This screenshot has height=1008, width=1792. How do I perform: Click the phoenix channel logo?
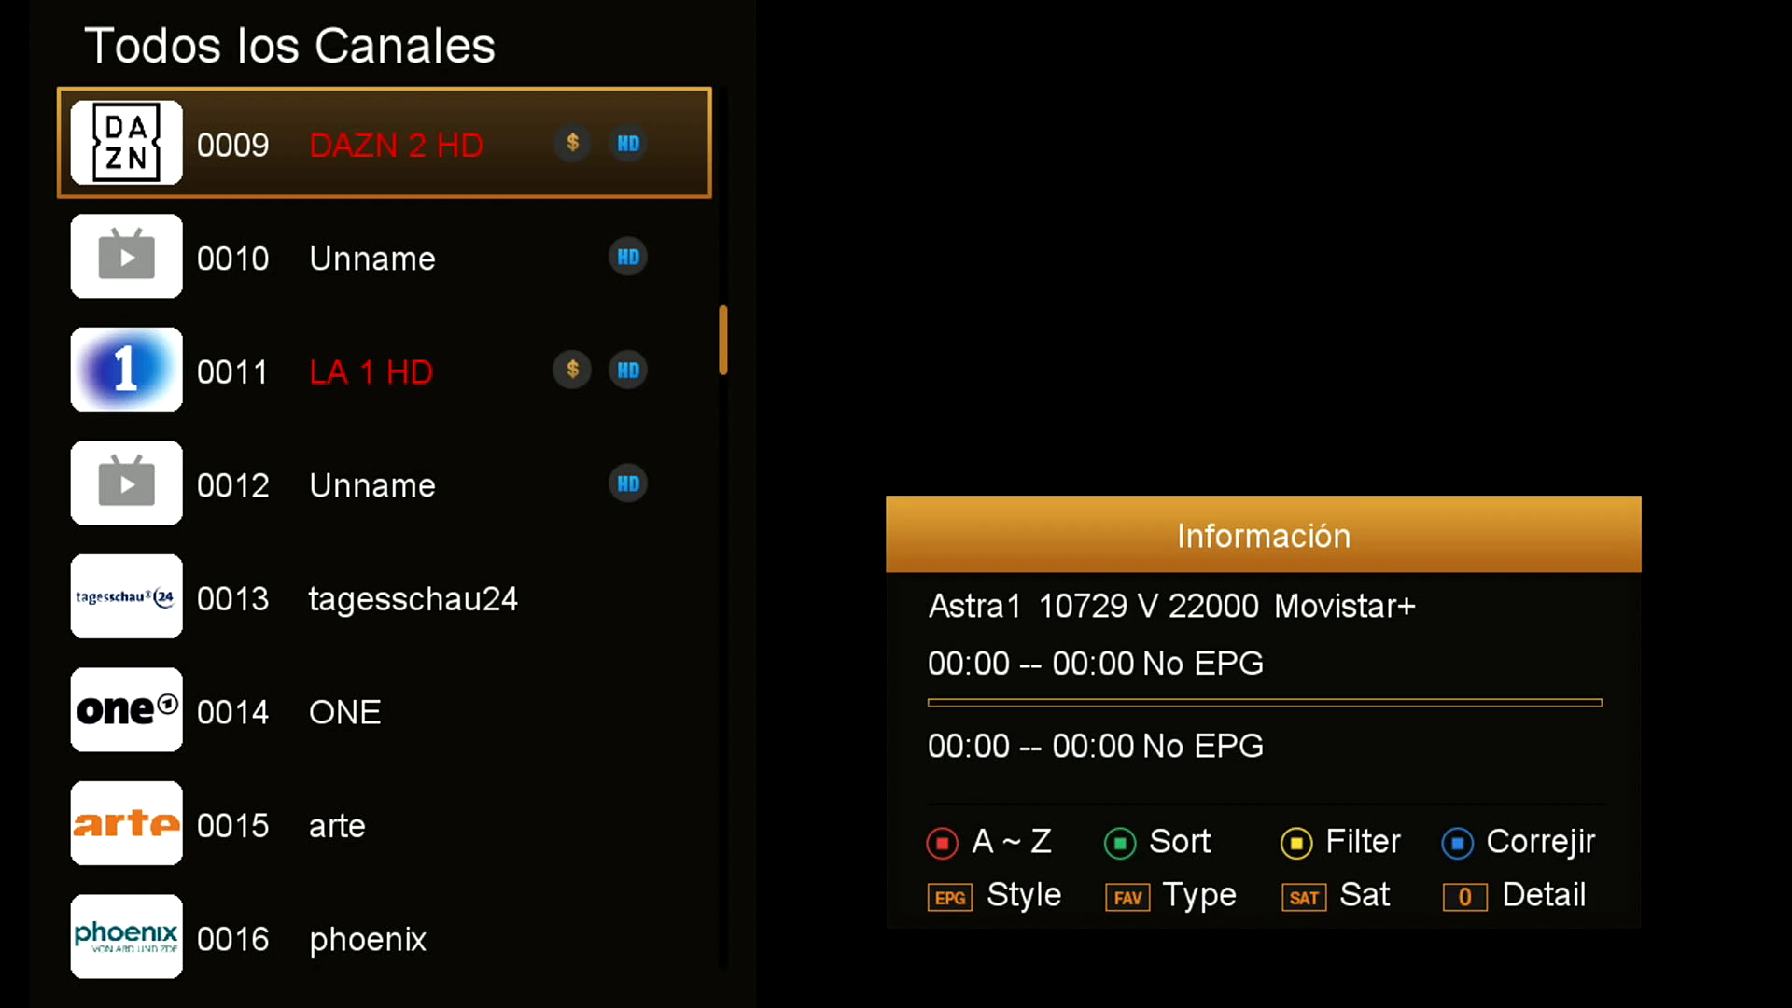126,936
